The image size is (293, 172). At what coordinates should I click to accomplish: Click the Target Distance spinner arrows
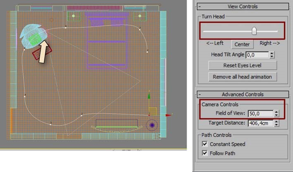(276, 123)
